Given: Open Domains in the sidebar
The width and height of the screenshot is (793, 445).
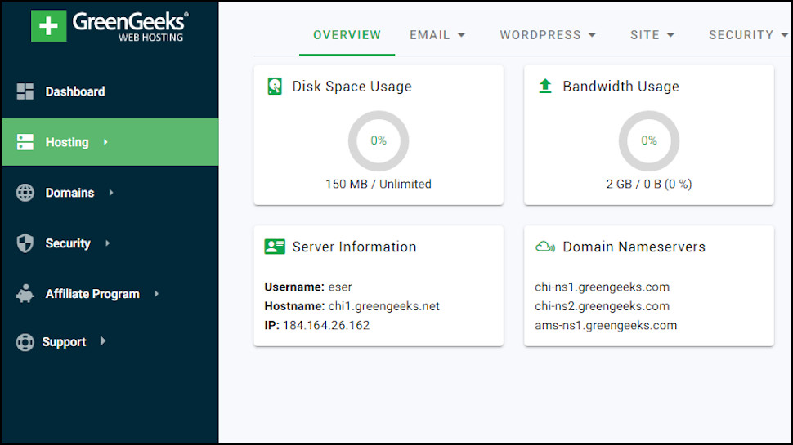Looking at the screenshot, I should 110,193.
